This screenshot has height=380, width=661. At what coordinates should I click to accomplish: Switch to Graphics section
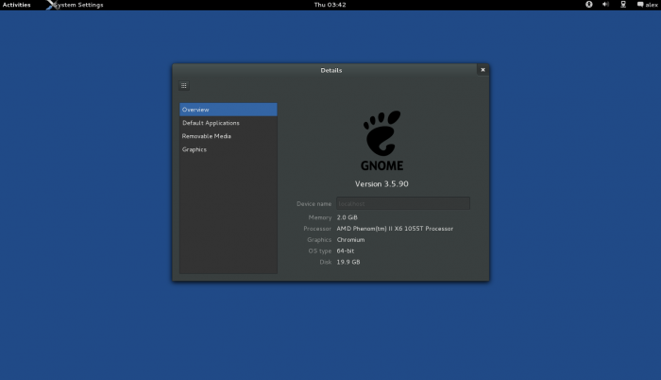229,149
